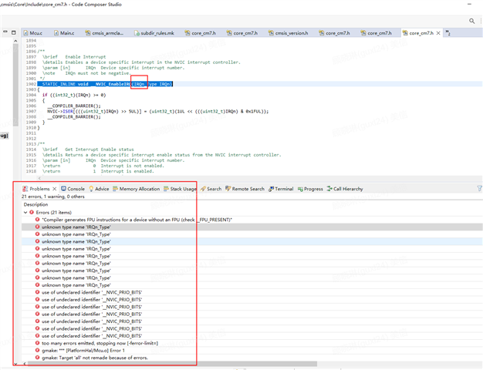Open the Stack Usage view
This screenshot has height=370, width=483.
(180, 189)
